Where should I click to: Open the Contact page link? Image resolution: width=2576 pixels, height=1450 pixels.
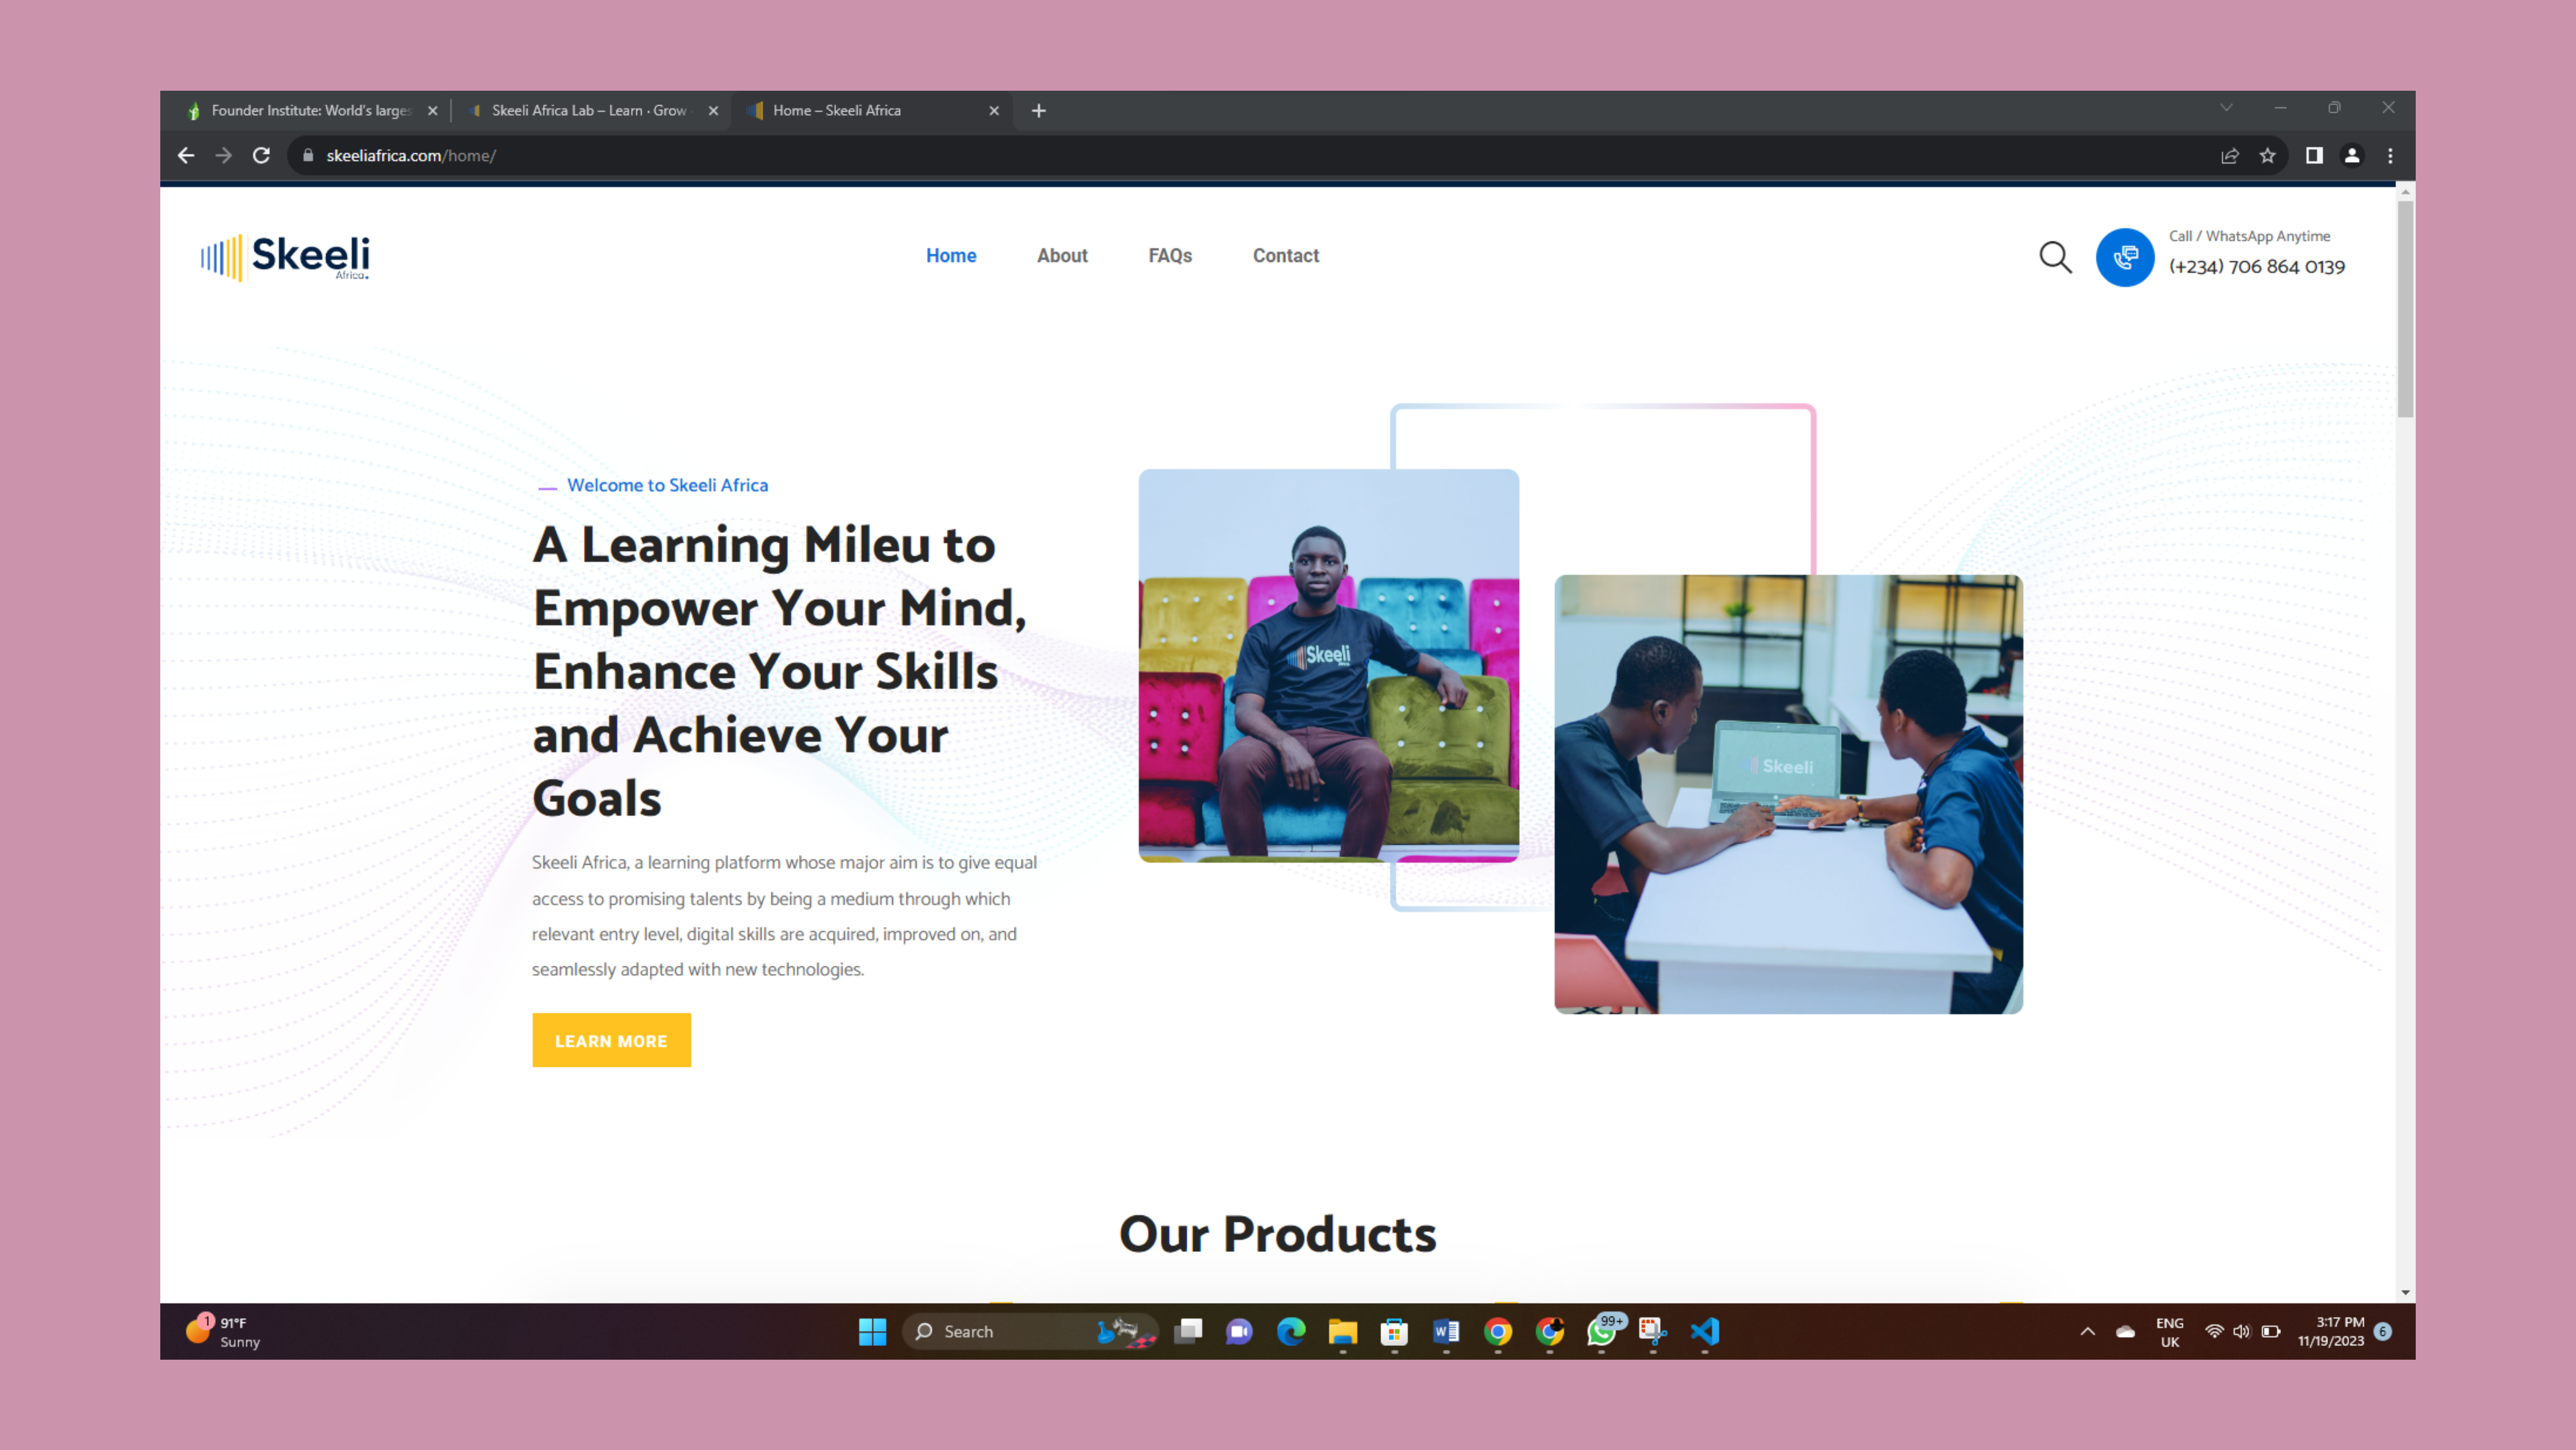[1285, 256]
